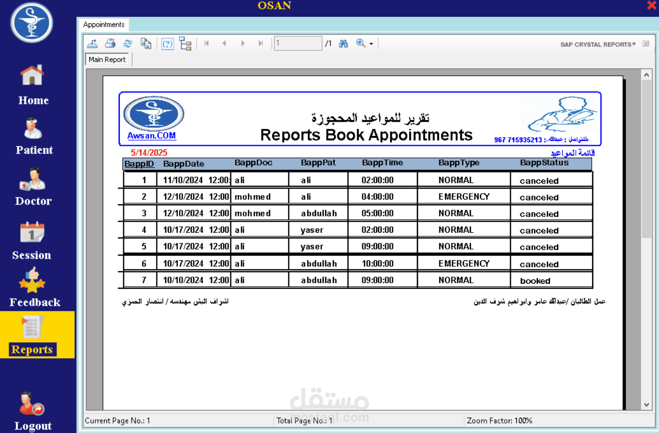Image resolution: width=659 pixels, height=433 pixels.
Task: Click the page number input field
Action: [298, 43]
